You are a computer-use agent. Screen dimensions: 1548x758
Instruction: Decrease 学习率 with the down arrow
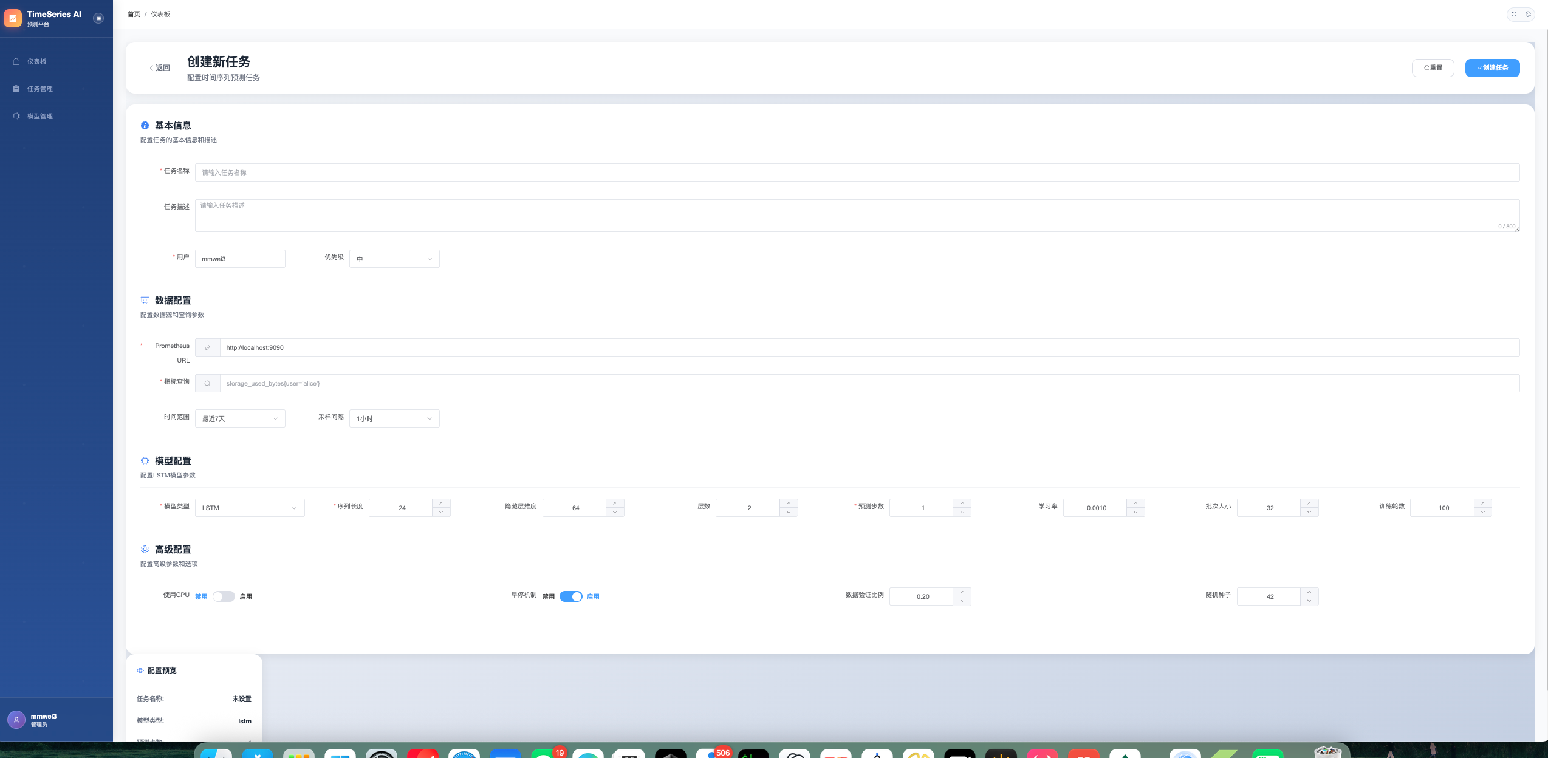(1135, 512)
